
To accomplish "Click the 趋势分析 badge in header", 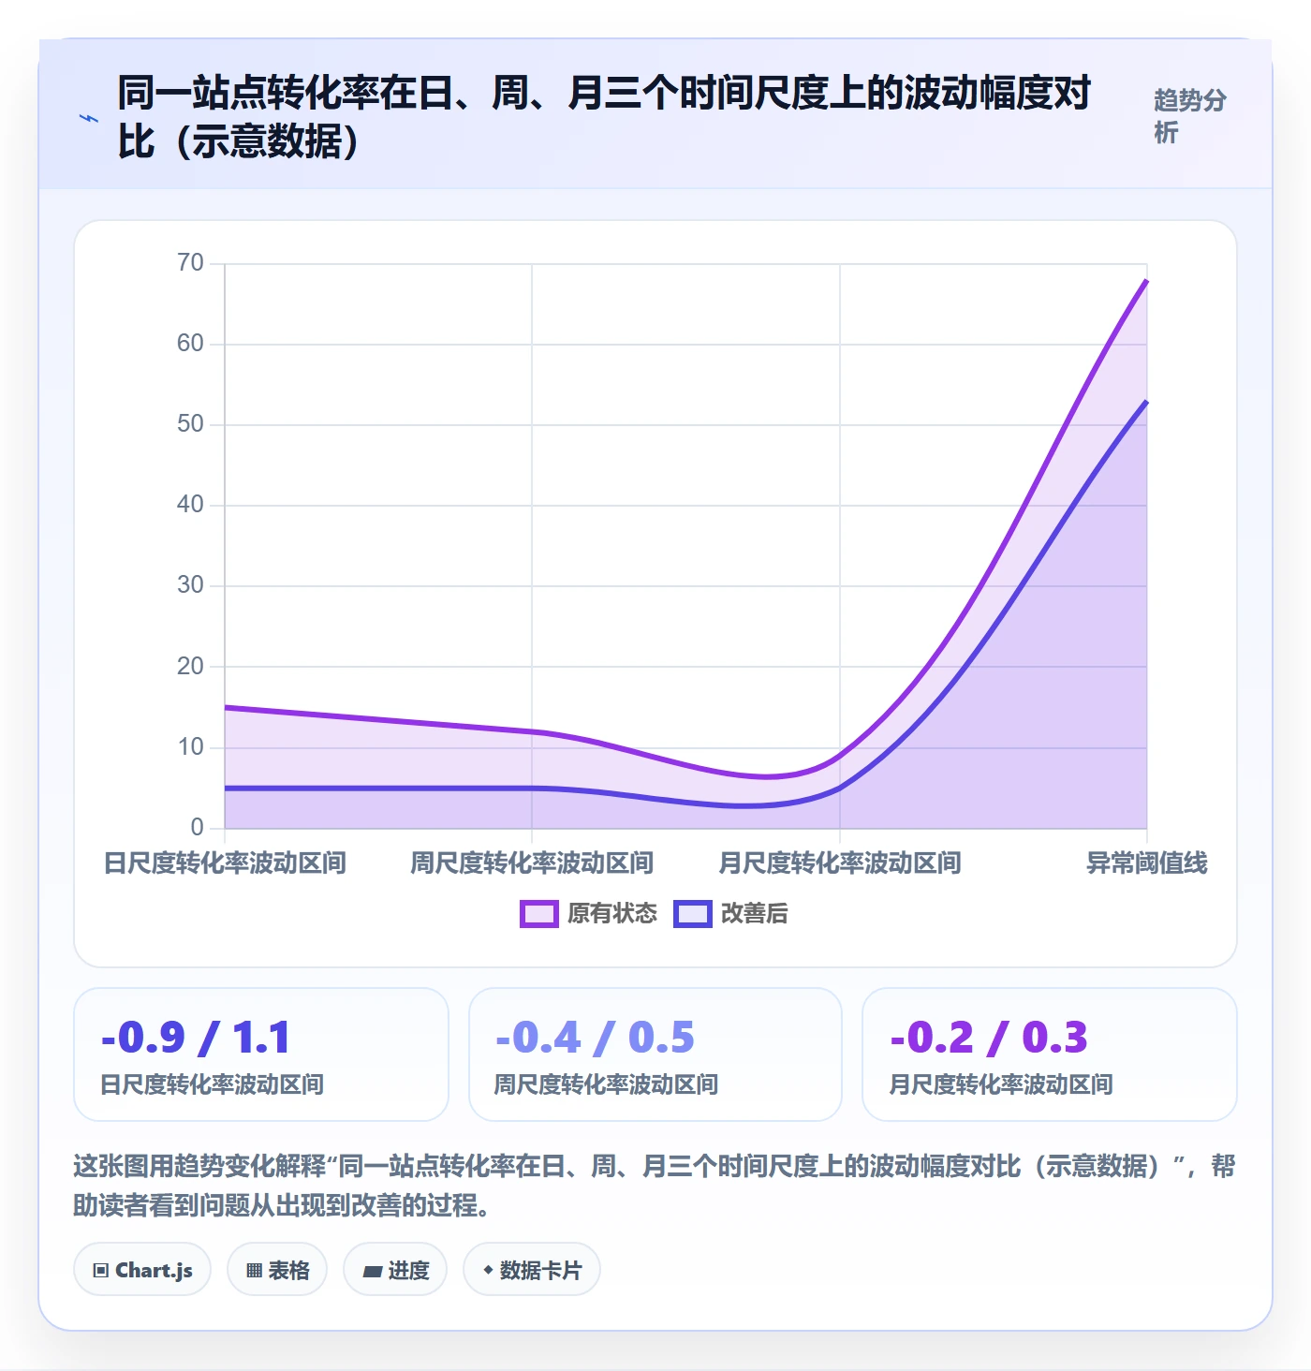I will click(1189, 116).
